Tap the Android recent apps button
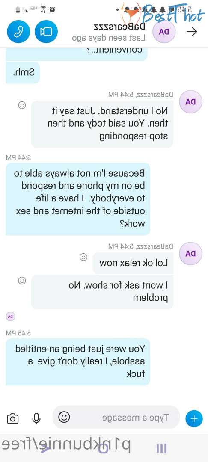This screenshot has height=462, width=208. tap(161, 448)
